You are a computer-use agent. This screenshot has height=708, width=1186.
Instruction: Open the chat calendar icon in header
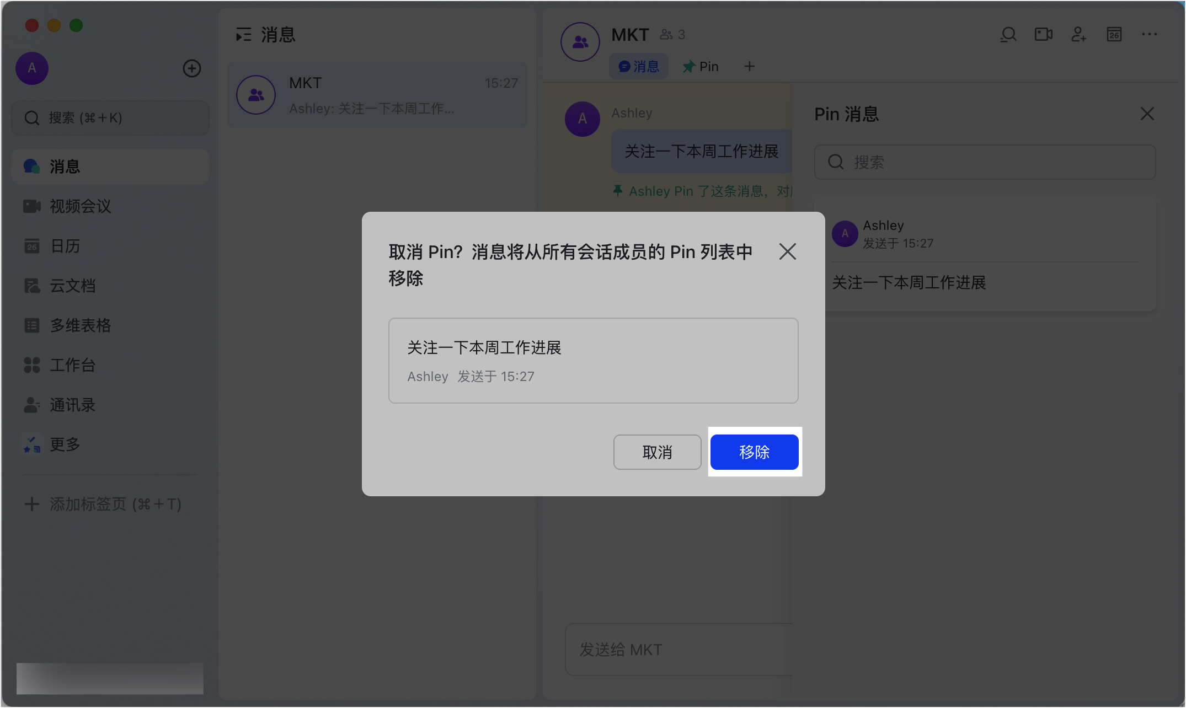pos(1114,34)
